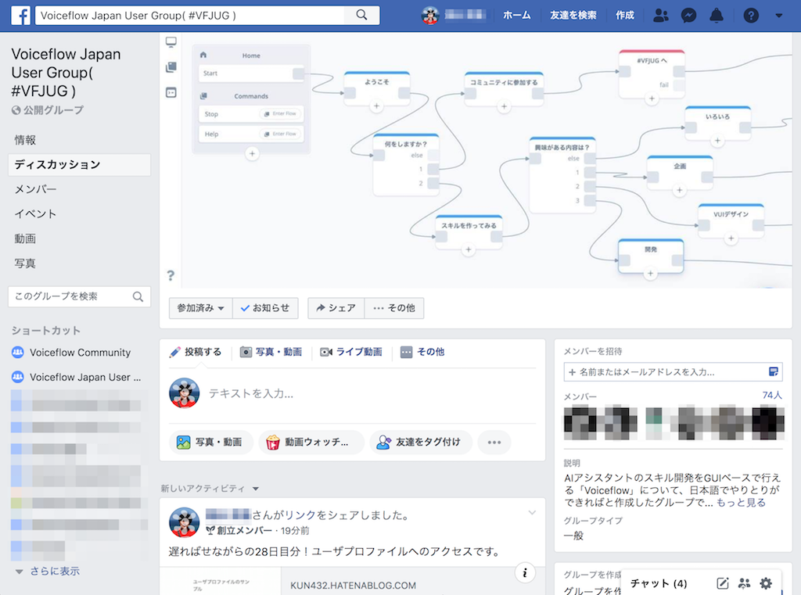
Task: Open the 参加済み dropdown
Action: point(201,308)
